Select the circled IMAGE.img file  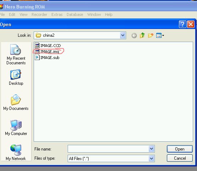click(47, 52)
